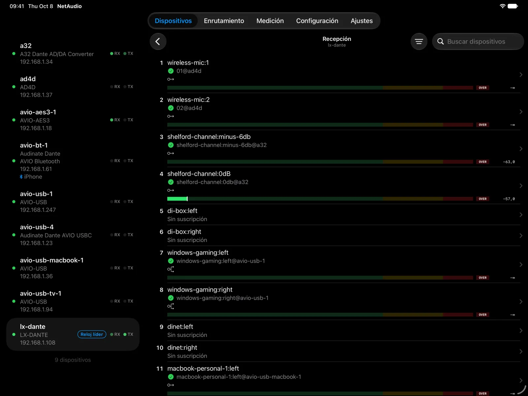Click level meter of wireless-mic:1
The height and width of the screenshot is (396, 528).
coord(320,88)
